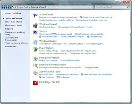Click shield icon beside Schedule tasks
Viewport: 132px width, 104px height.
point(57,77)
